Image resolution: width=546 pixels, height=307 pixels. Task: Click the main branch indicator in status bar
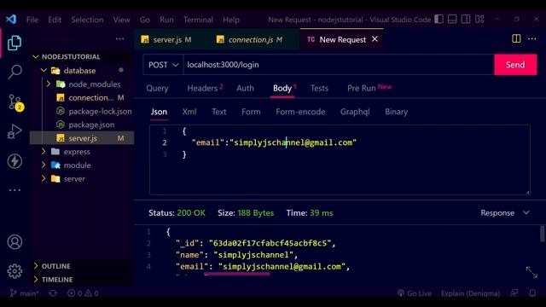[24, 293]
